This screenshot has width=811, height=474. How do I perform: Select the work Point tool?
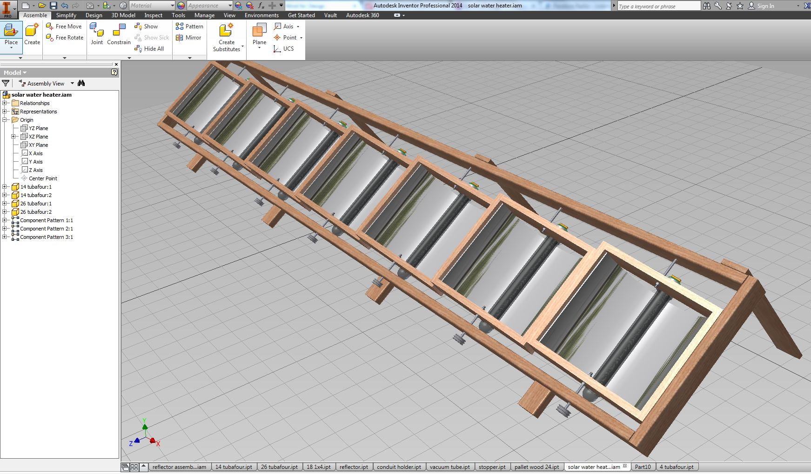(x=285, y=38)
